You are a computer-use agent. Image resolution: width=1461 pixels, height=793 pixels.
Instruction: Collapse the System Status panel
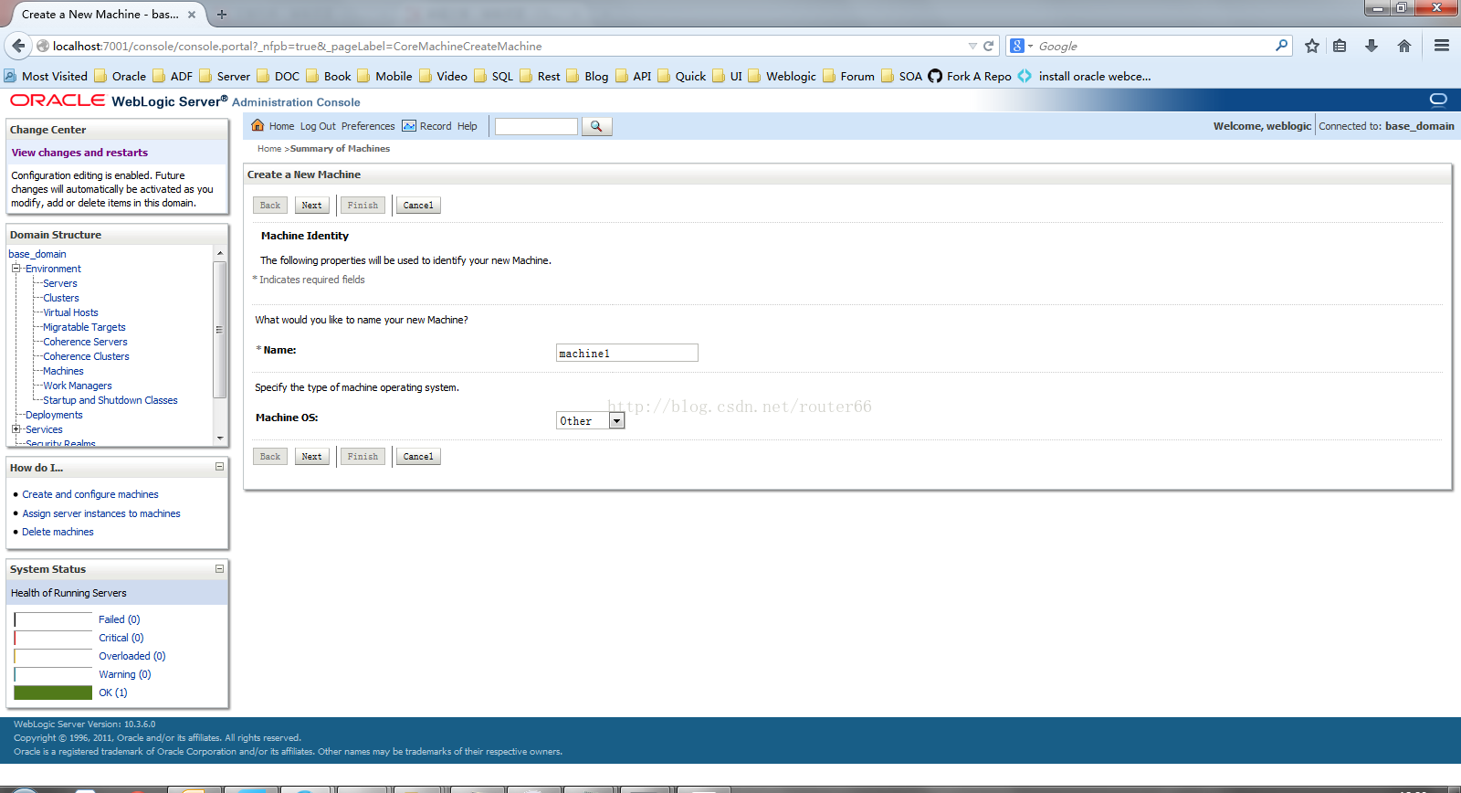219,568
